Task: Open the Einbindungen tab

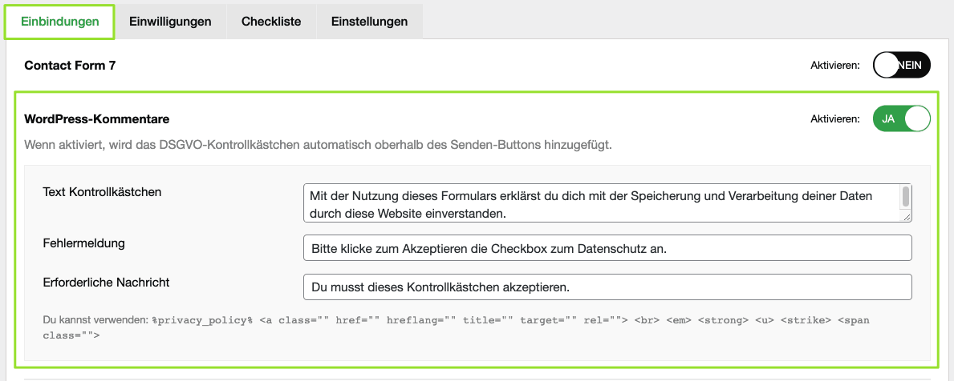Action: click(59, 22)
